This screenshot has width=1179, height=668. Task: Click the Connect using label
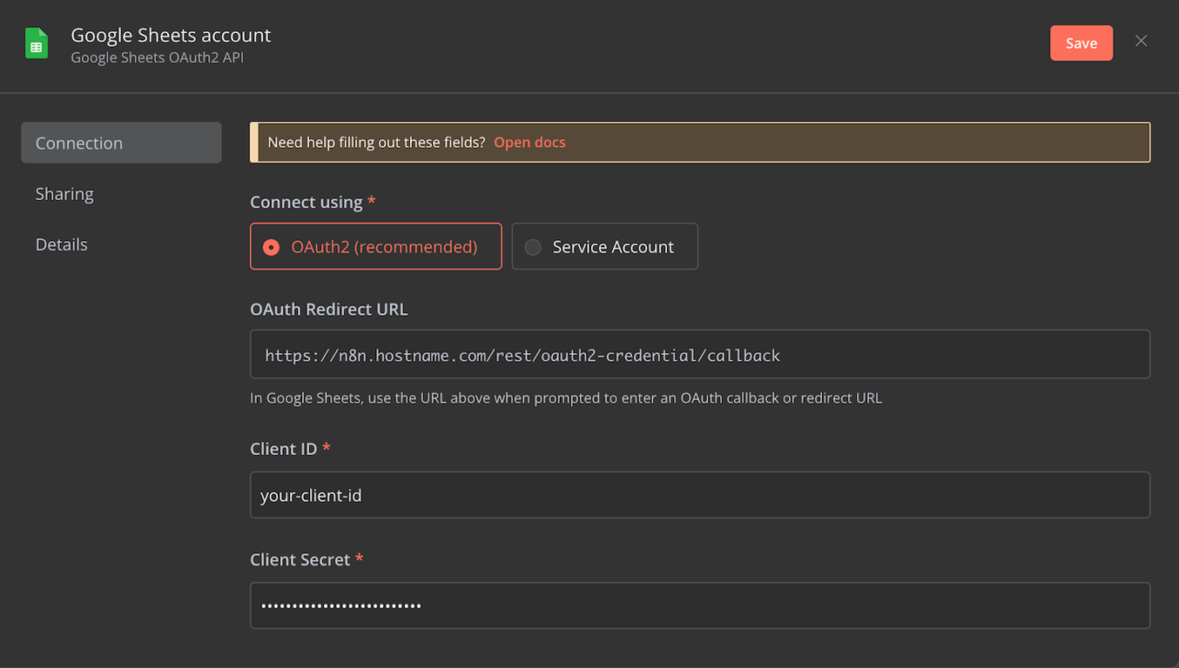pyautogui.click(x=306, y=202)
